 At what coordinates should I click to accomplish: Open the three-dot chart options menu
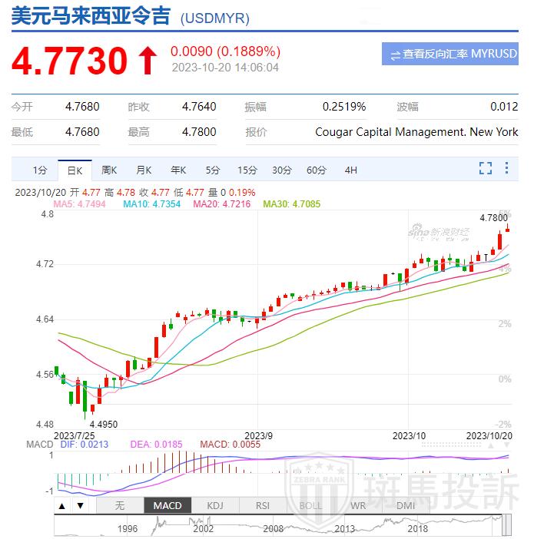(507, 168)
